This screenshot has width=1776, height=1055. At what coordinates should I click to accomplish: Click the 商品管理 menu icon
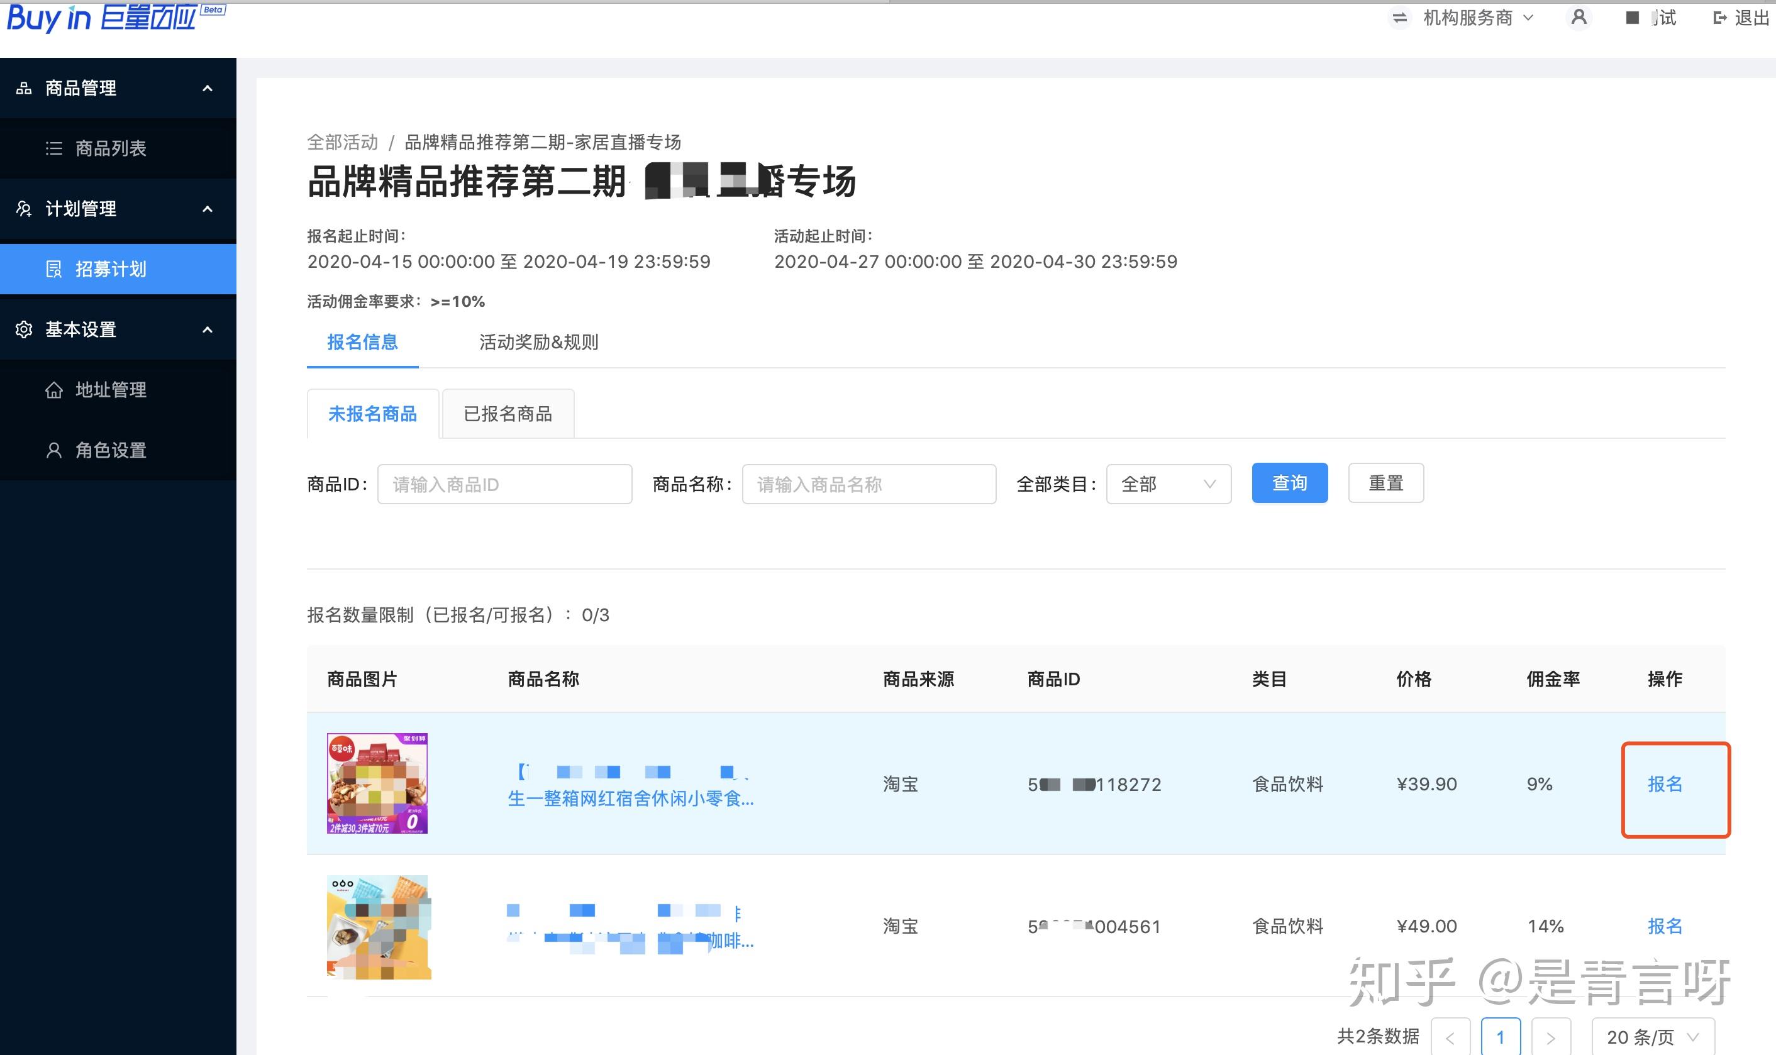(24, 88)
